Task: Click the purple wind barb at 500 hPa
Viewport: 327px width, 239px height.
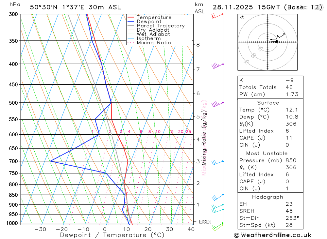Action: (217, 104)
